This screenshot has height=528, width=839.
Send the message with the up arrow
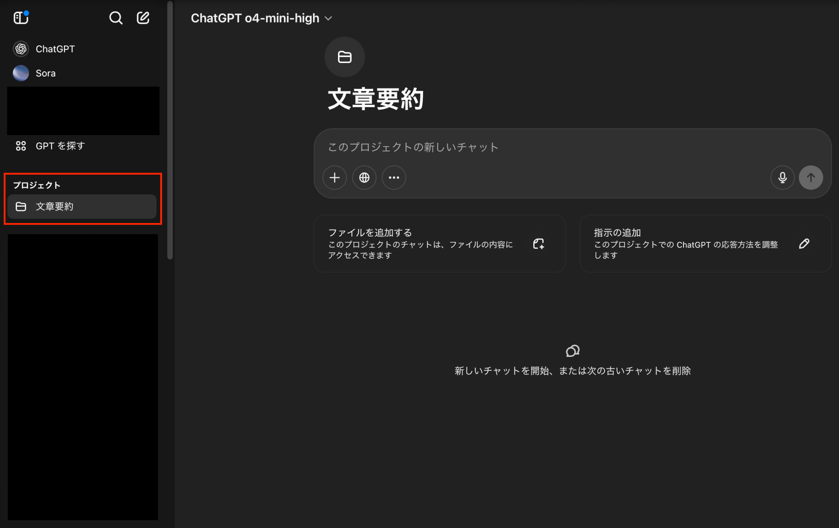(811, 178)
